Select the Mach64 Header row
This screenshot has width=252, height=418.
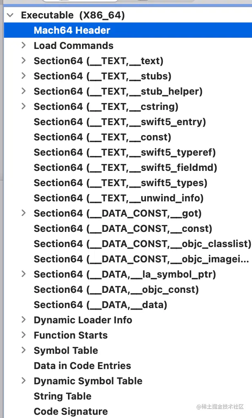(72, 30)
